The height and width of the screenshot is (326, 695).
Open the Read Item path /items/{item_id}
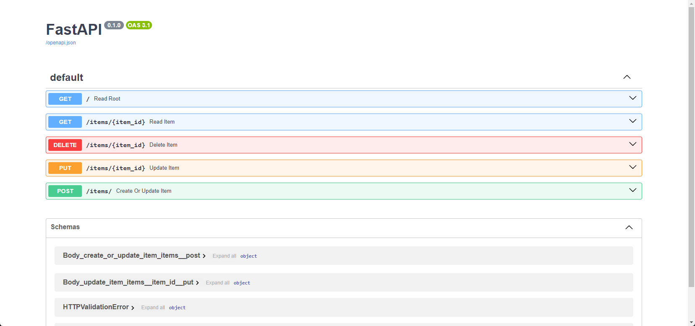(115, 122)
